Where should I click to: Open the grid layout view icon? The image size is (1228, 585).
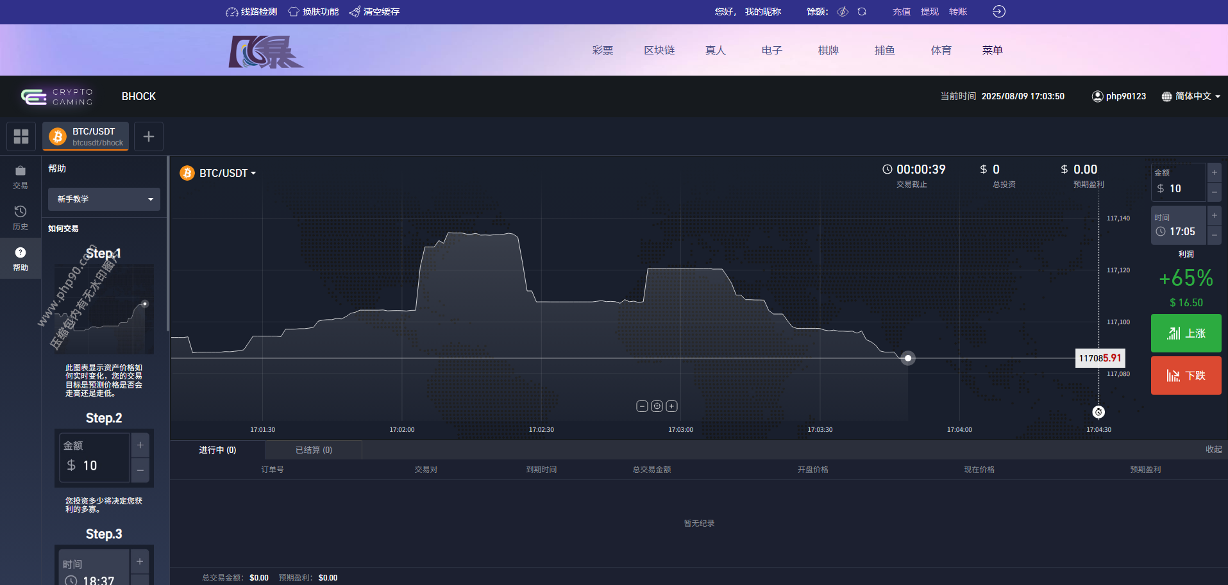[21, 136]
